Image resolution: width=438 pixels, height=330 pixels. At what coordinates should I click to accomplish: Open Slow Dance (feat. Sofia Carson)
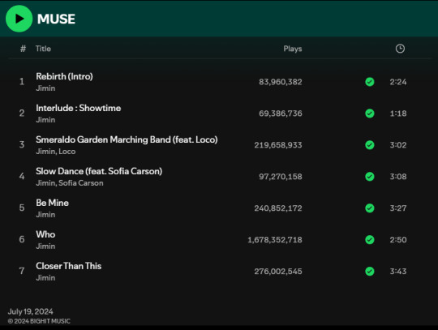[99, 171]
